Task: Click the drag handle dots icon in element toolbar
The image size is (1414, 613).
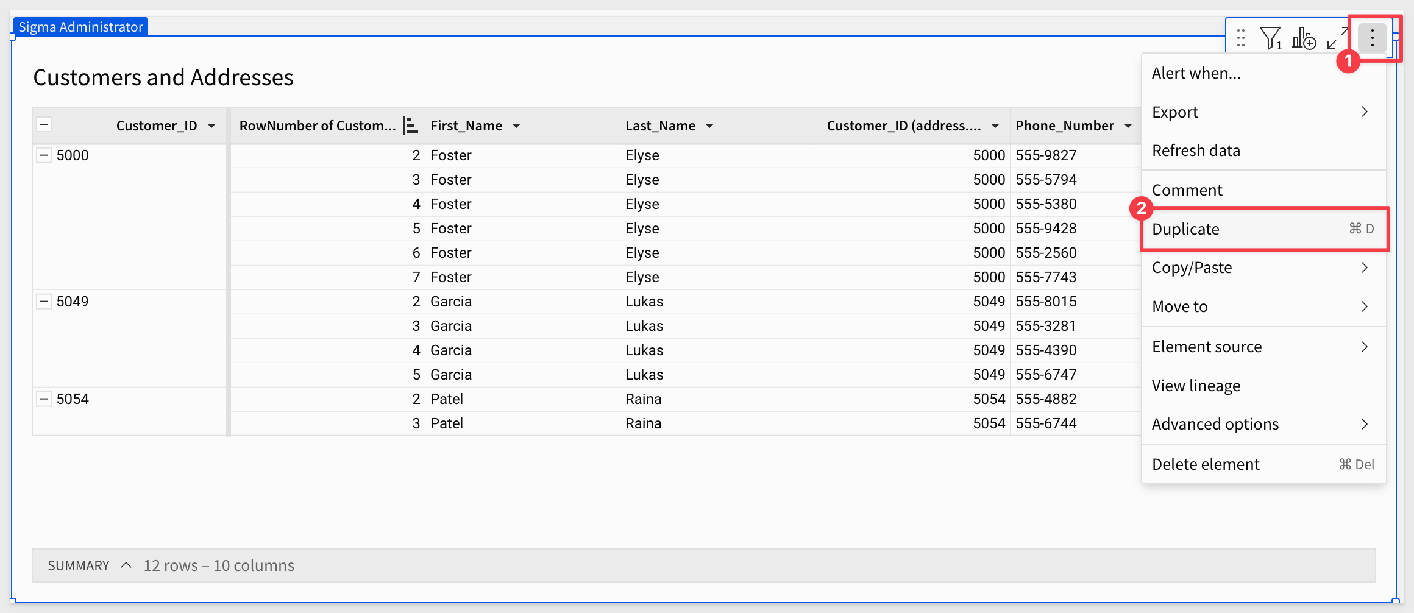Action: [x=1241, y=38]
